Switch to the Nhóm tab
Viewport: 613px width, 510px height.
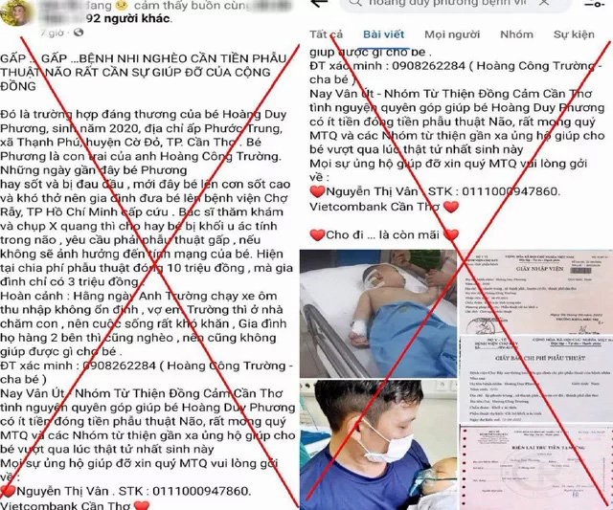click(x=516, y=34)
